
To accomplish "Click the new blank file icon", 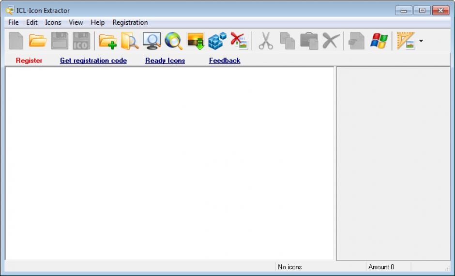I will coord(16,41).
